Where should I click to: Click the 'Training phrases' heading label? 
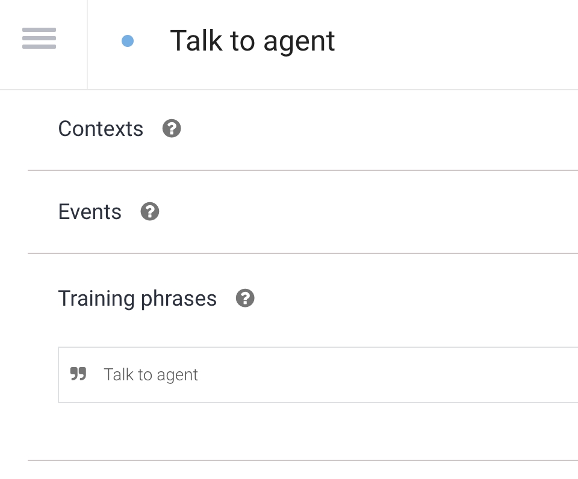137,298
